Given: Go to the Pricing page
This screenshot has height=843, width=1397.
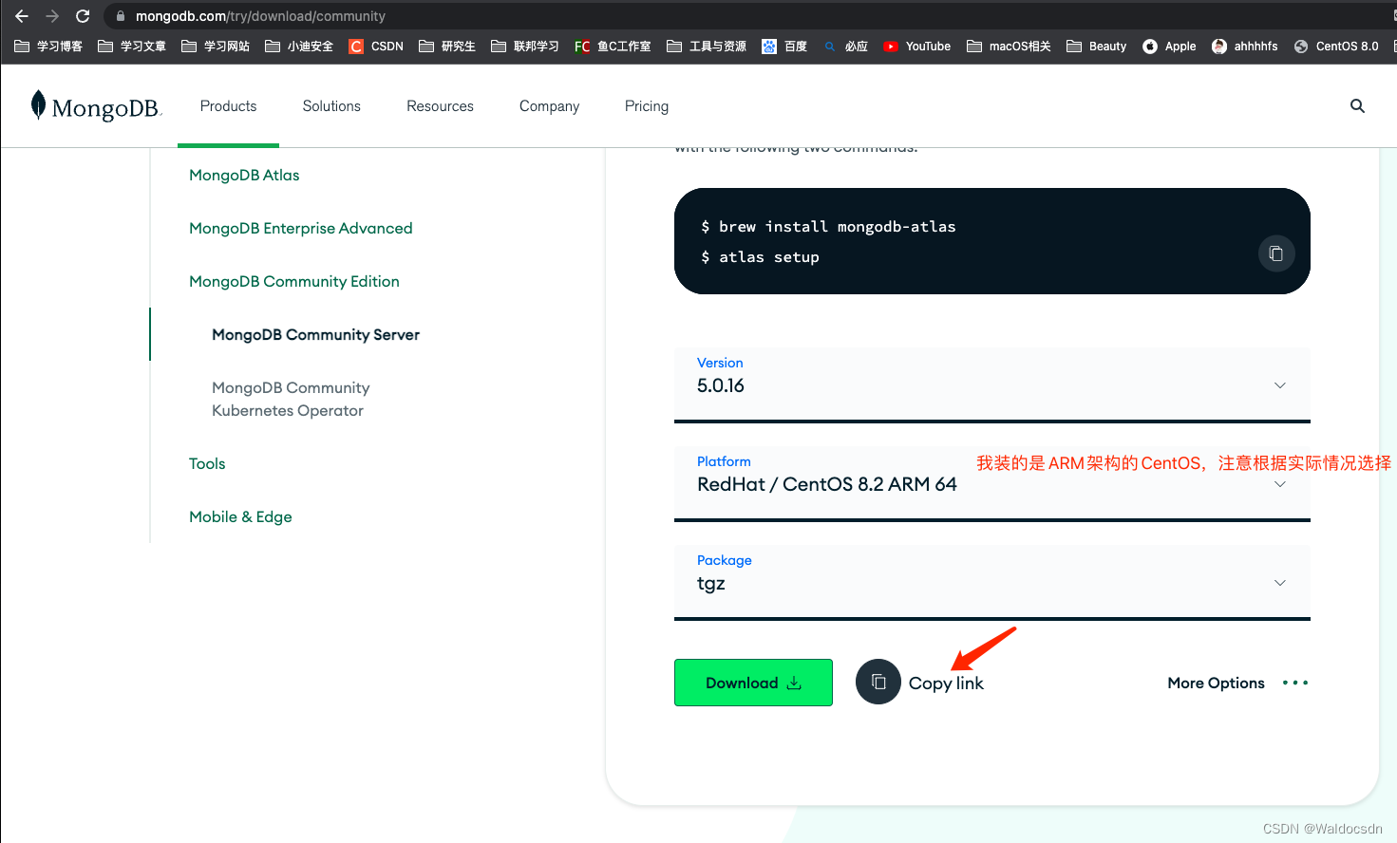Looking at the screenshot, I should 647,106.
